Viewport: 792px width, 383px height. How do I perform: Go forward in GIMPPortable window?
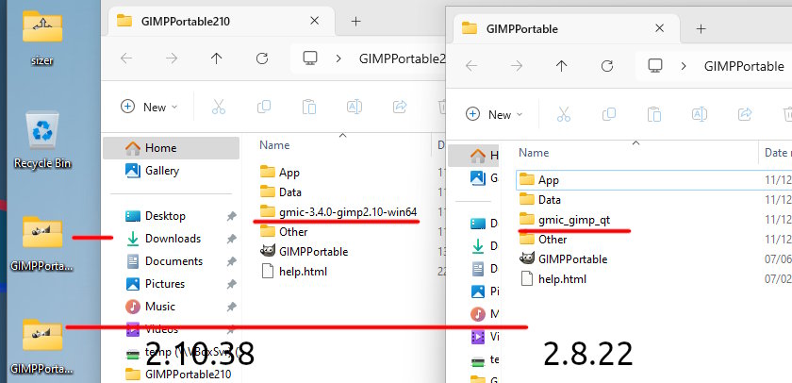517,66
